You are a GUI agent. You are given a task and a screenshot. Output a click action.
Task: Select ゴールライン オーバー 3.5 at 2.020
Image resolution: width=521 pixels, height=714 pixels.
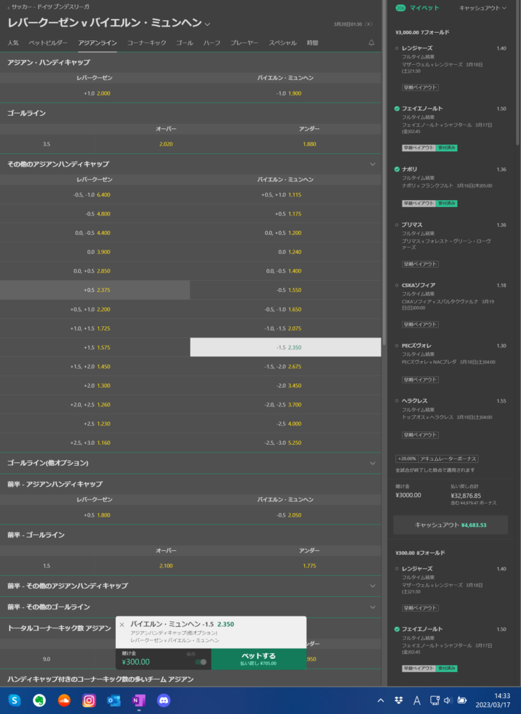[x=166, y=144]
